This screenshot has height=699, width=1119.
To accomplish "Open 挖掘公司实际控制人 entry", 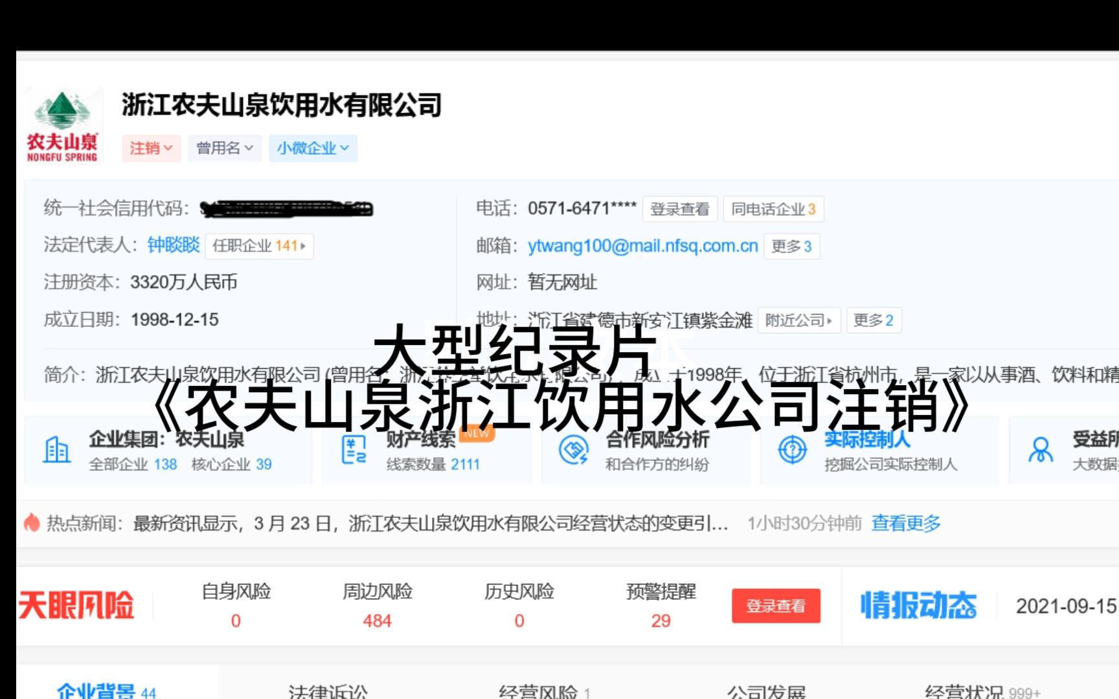I will coord(890,464).
